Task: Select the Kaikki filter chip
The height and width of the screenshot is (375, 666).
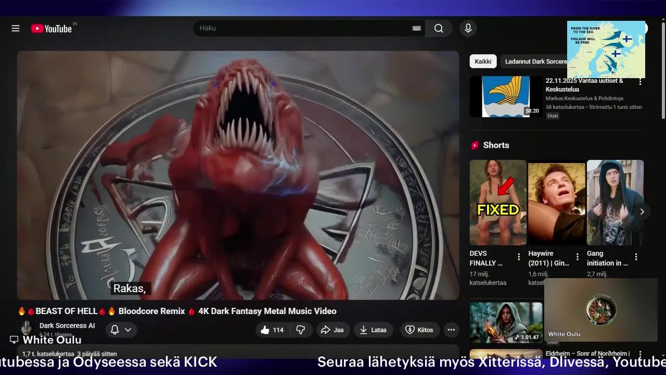Action: [483, 61]
